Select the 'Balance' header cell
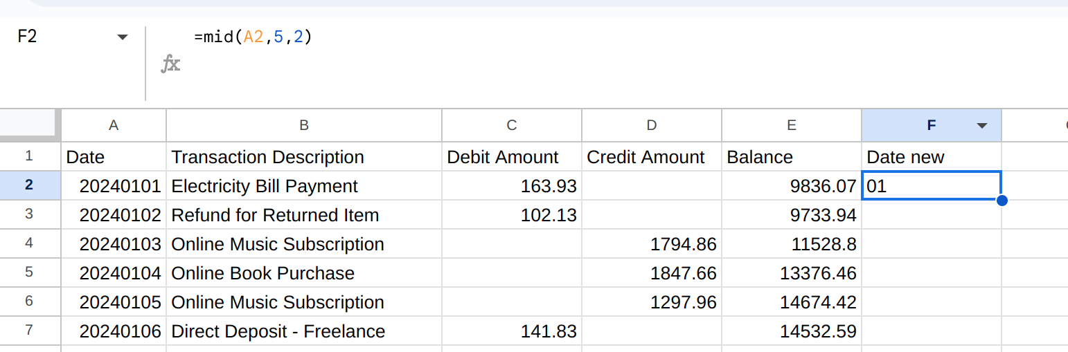The image size is (1068, 352). (x=792, y=157)
